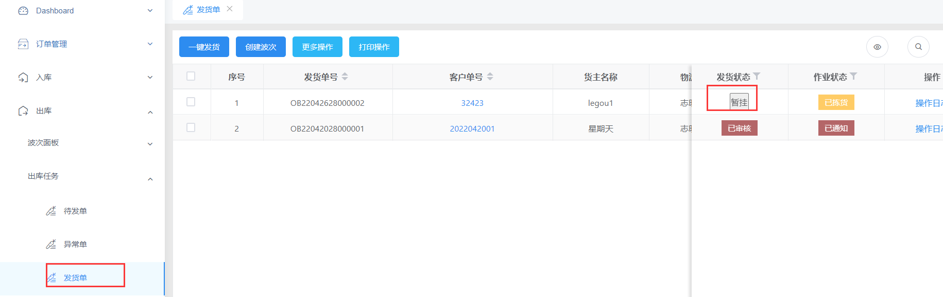Check row 1 OB22042628000002 checkbox
Image resolution: width=943 pixels, height=297 pixels.
click(x=191, y=102)
